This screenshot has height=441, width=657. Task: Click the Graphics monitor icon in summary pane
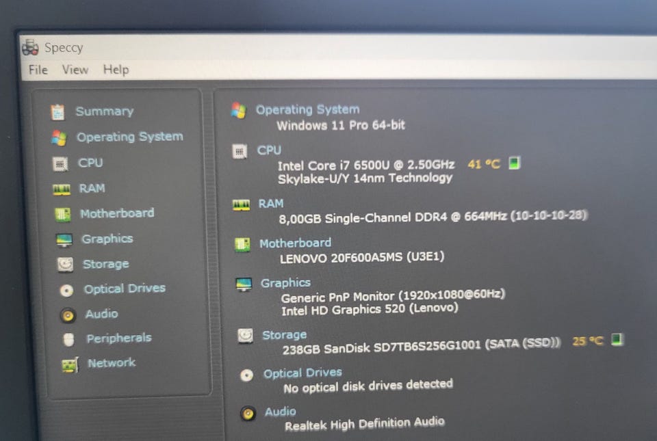[x=244, y=284]
